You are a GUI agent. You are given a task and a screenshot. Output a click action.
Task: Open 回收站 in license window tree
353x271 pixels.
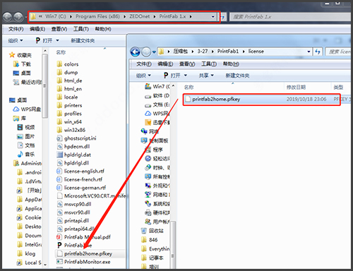click(152, 231)
